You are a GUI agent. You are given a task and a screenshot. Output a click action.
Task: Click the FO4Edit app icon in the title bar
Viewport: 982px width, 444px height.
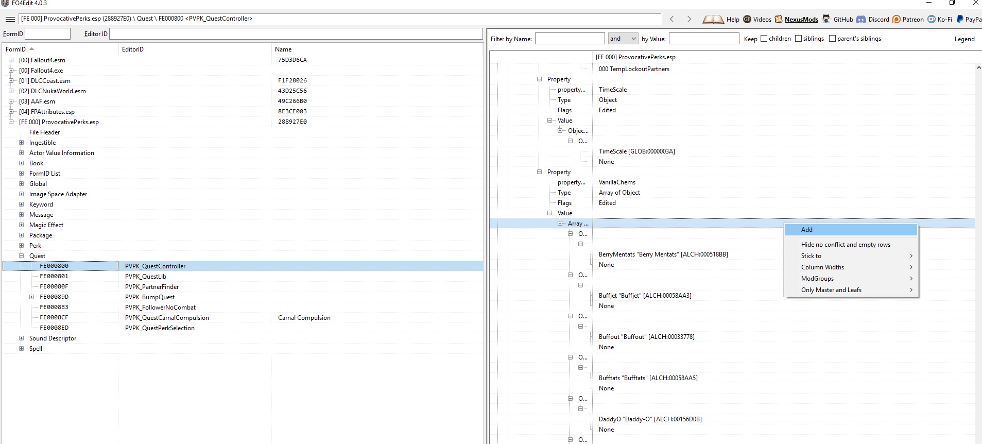tap(5, 3)
